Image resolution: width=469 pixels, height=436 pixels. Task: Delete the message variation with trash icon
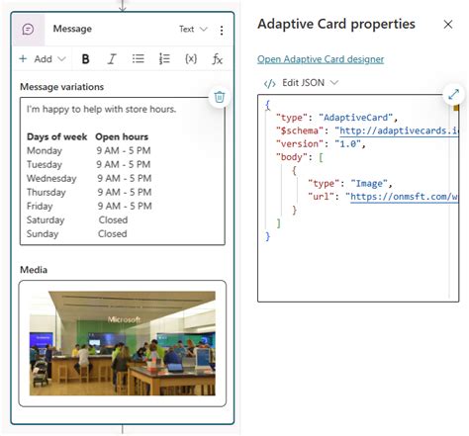[220, 97]
